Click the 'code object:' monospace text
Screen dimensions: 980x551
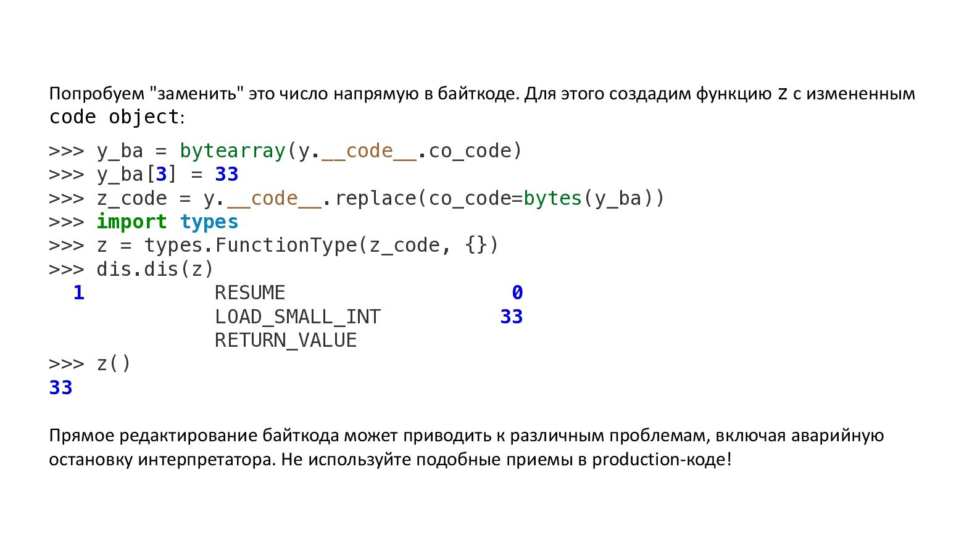(117, 117)
